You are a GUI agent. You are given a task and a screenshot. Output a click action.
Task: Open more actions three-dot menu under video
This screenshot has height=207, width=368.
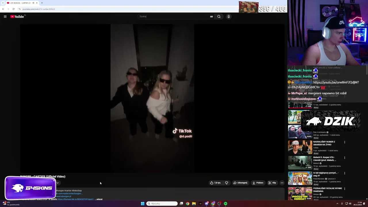(x=282, y=183)
